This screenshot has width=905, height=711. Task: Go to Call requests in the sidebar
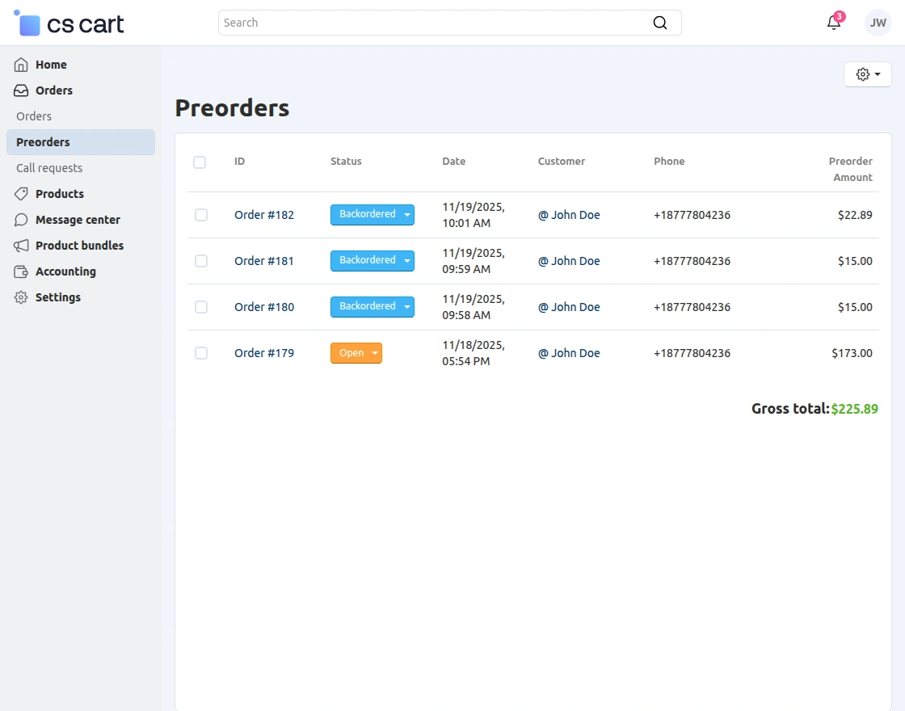coord(49,168)
